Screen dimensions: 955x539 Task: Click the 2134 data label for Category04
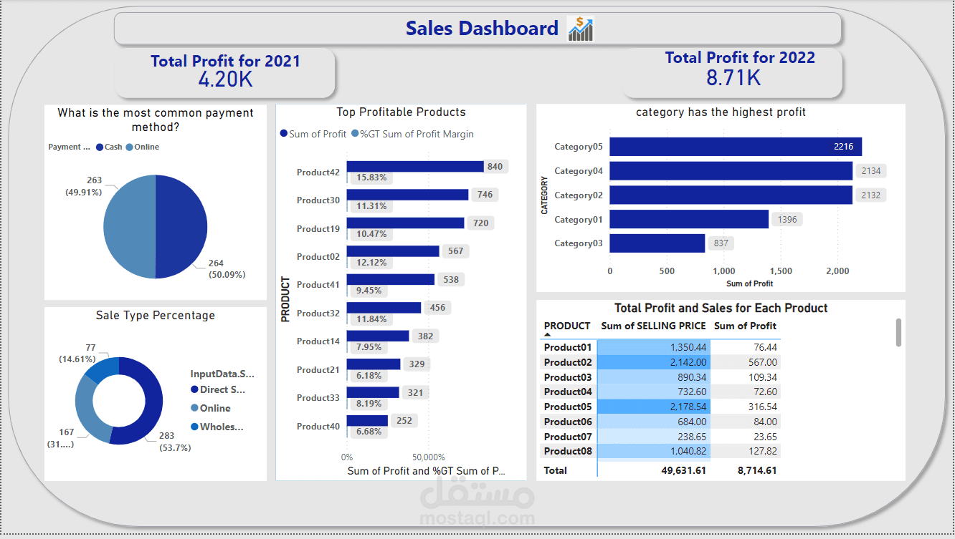pos(871,171)
